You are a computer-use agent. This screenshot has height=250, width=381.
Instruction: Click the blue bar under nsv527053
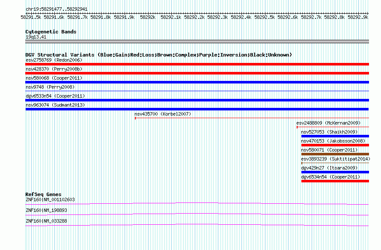coord(335,136)
